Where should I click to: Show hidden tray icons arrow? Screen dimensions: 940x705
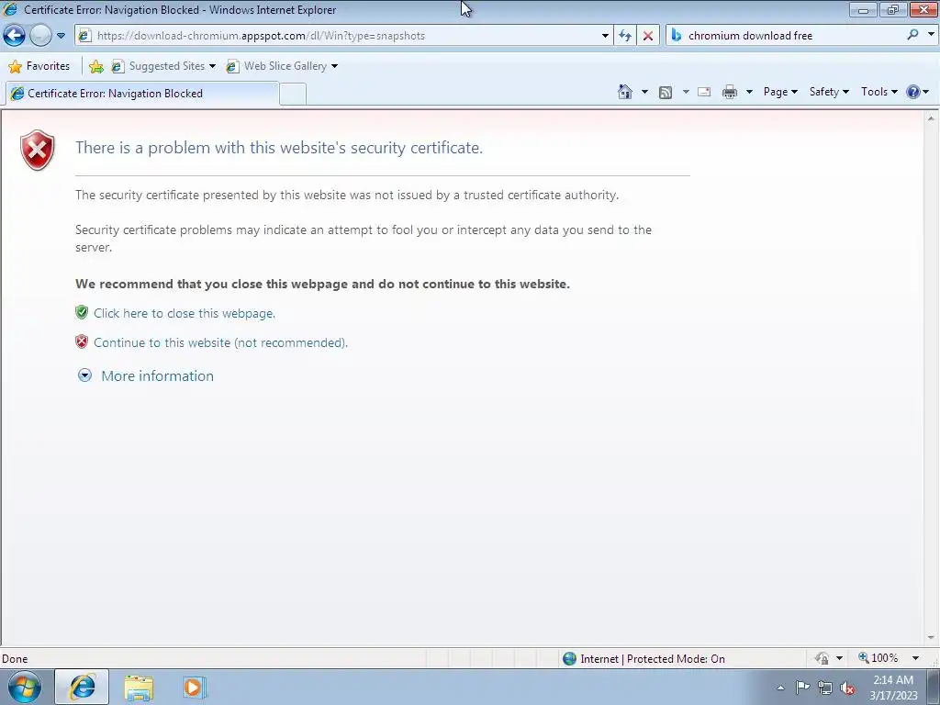(x=780, y=688)
